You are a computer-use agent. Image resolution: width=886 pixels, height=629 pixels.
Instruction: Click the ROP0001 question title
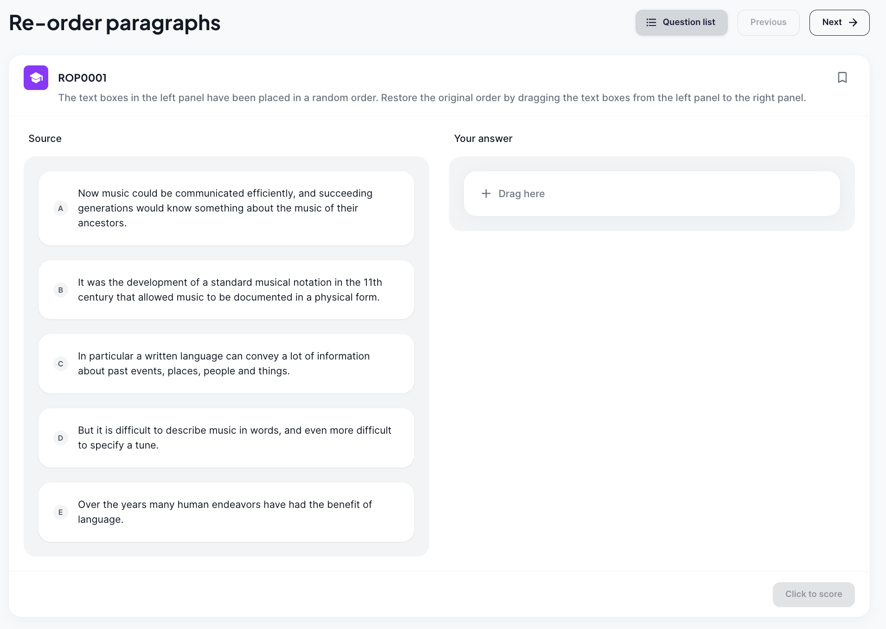click(x=82, y=78)
